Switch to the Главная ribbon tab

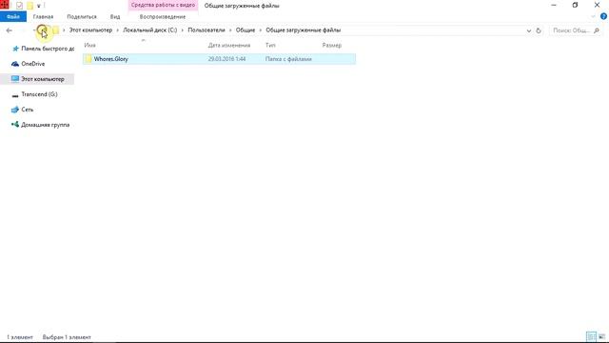tap(43, 17)
